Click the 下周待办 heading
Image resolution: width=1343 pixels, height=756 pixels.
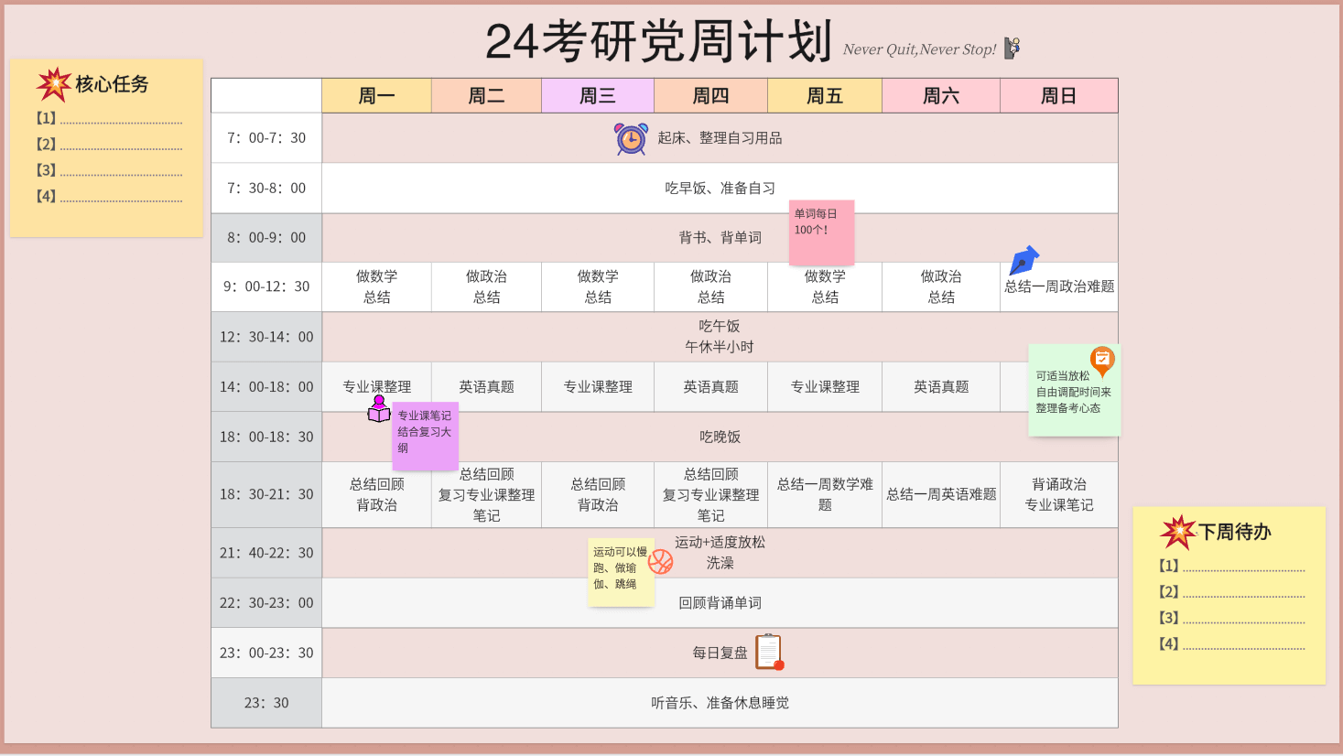(1235, 532)
